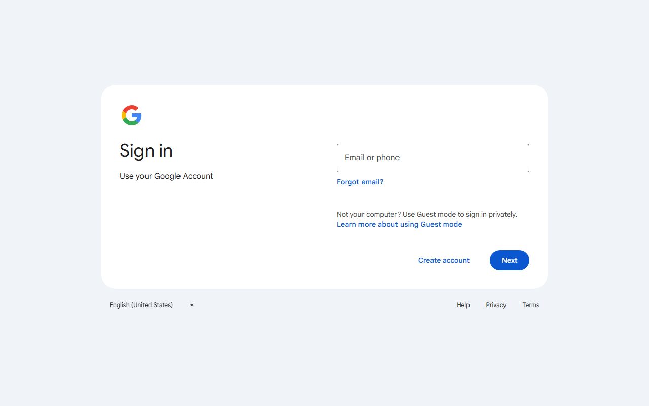
Task: Open the Privacy footer link
Action: (496, 305)
